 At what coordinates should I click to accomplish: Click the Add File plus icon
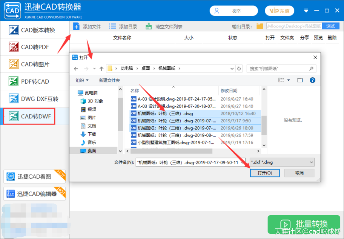(x=76, y=26)
